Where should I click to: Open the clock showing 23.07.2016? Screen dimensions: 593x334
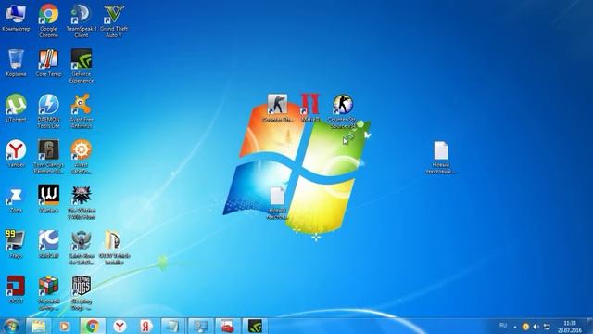[570, 327]
